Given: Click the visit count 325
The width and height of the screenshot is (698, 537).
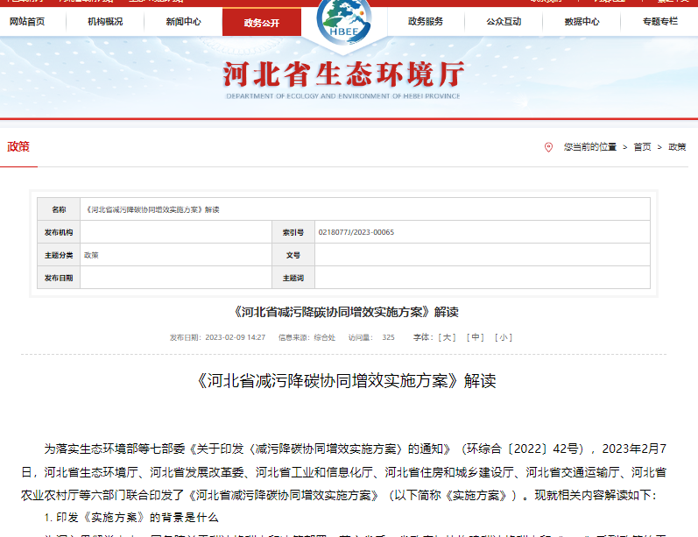Looking at the screenshot, I should (388, 337).
